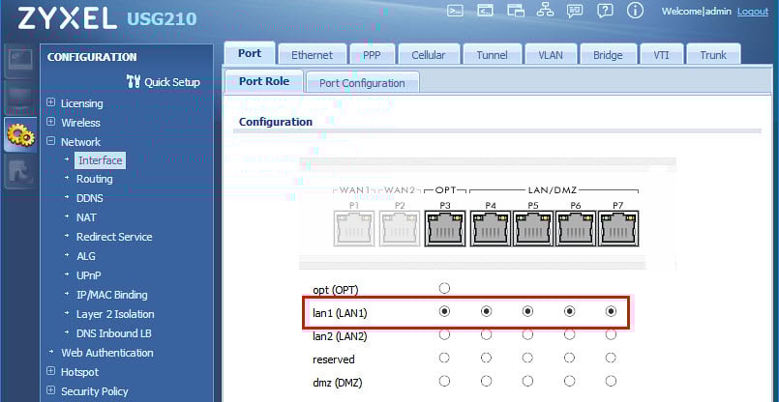Click the Quick Setup tools icon
The image size is (779, 402).
tap(134, 82)
